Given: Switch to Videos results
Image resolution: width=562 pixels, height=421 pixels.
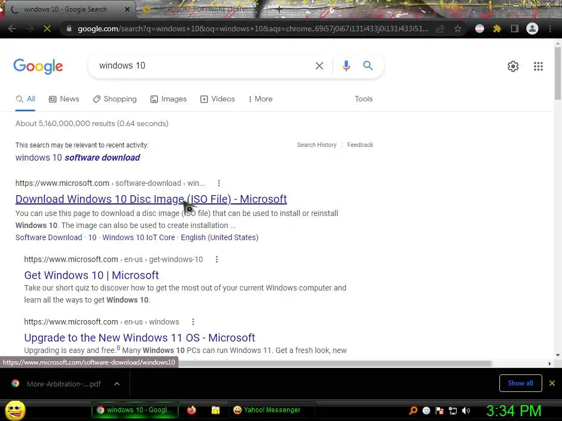Looking at the screenshot, I should pos(217,99).
